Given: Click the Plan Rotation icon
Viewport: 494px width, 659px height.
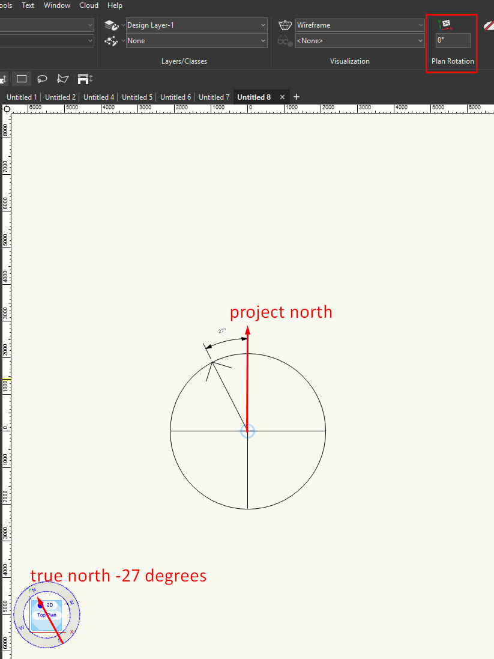Looking at the screenshot, I should pyautogui.click(x=445, y=25).
